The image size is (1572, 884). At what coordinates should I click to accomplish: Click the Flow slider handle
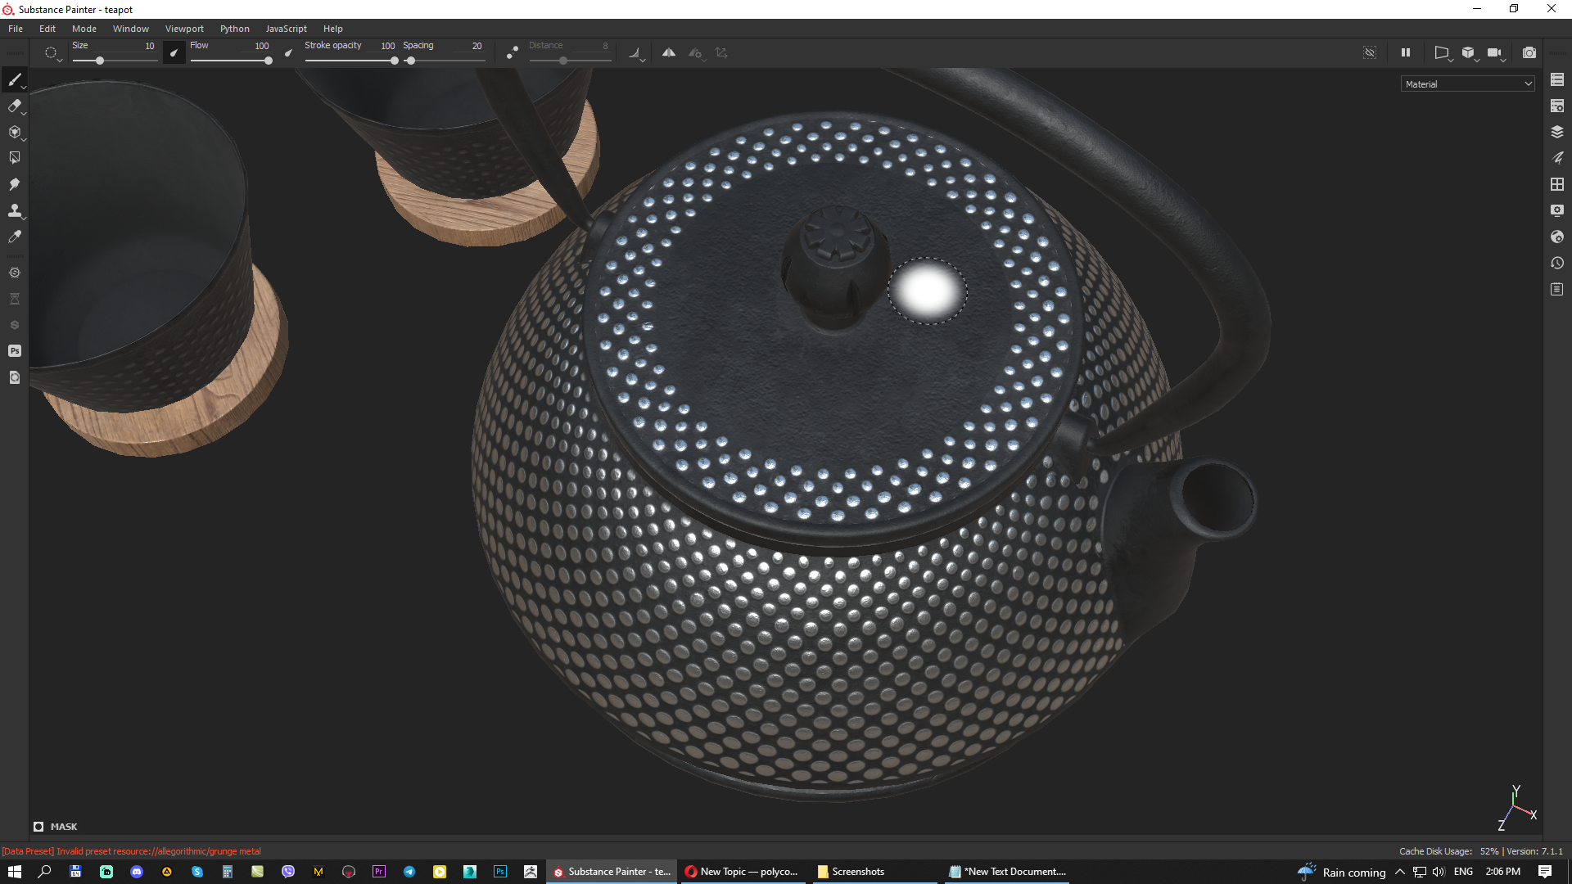[x=269, y=61]
